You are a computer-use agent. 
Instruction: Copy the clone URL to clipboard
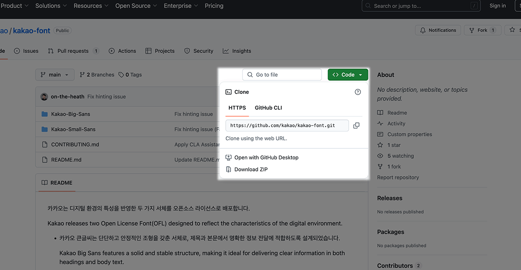pos(356,125)
